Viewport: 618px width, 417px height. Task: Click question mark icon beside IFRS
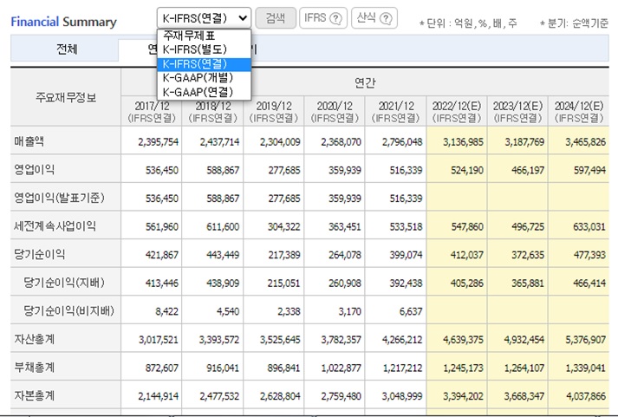pos(335,18)
